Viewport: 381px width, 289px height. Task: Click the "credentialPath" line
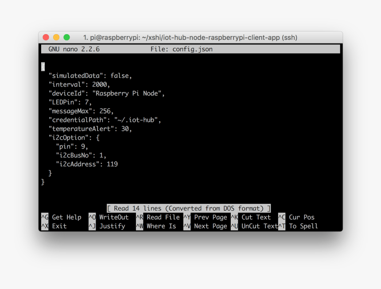coord(105,120)
